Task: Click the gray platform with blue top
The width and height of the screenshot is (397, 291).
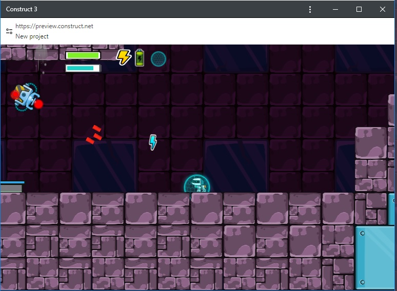Action: click(x=12, y=186)
